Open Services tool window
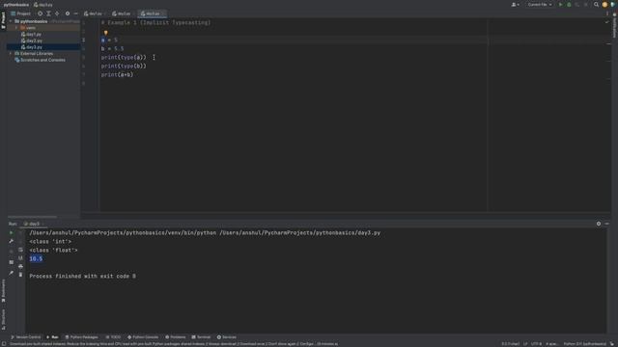The width and height of the screenshot is (618, 347). [227, 337]
